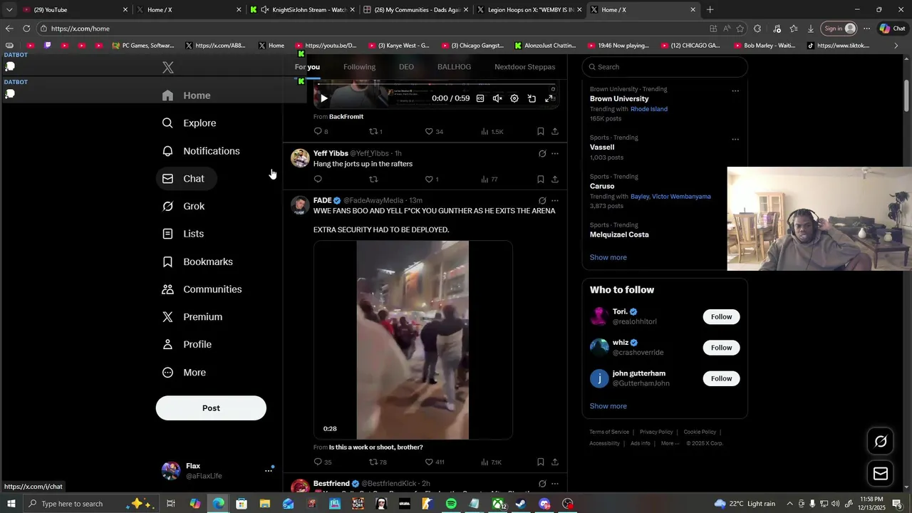
Task: Click the X search field
Action: 665,67
